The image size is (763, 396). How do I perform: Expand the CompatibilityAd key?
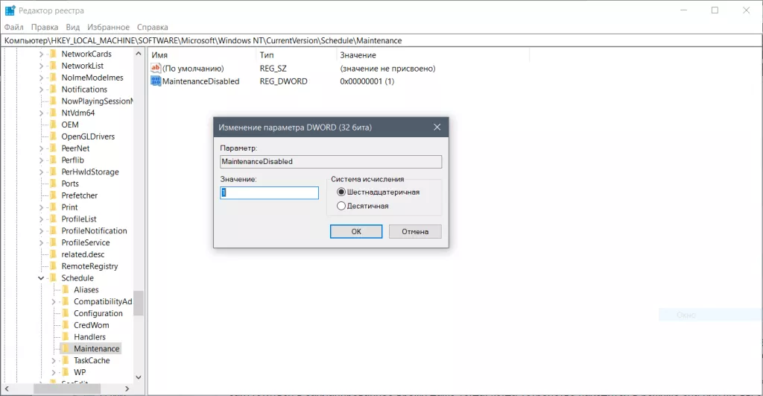(54, 301)
